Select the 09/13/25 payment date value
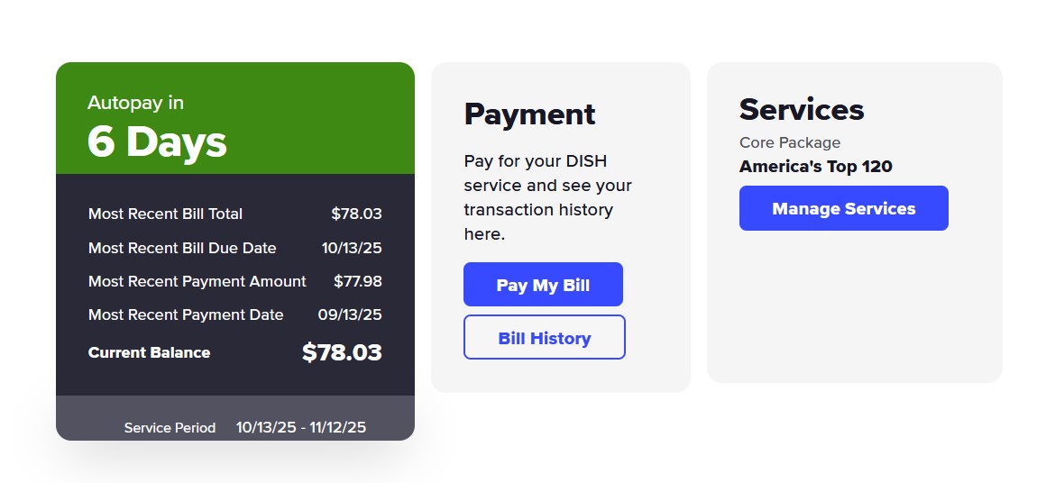 (350, 314)
